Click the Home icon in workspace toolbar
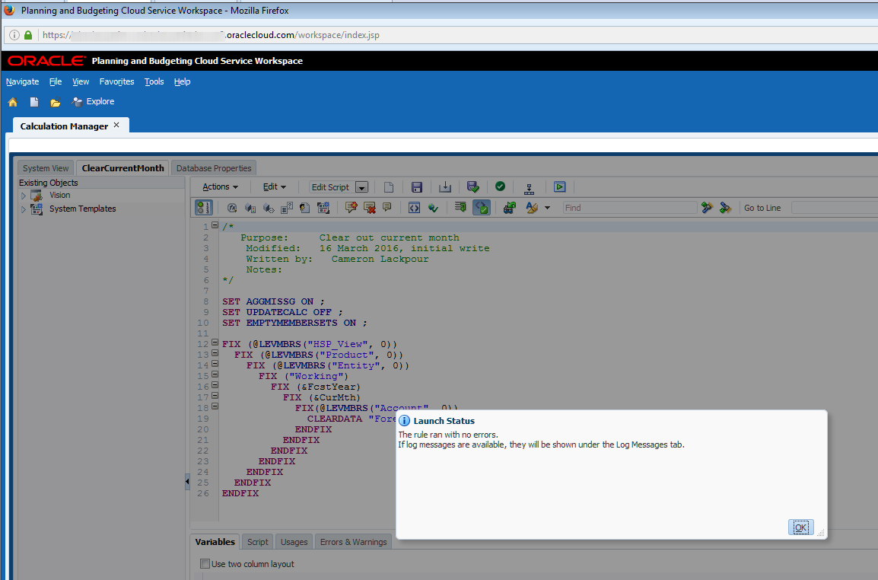Screen dimensions: 878x580 [13, 102]
